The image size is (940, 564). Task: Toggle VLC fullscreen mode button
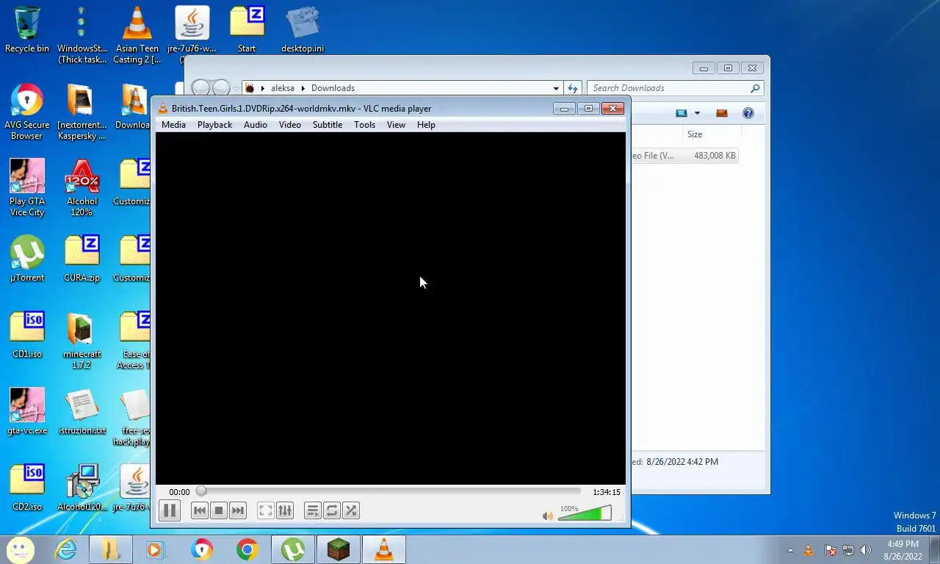[x=266, y=510]
